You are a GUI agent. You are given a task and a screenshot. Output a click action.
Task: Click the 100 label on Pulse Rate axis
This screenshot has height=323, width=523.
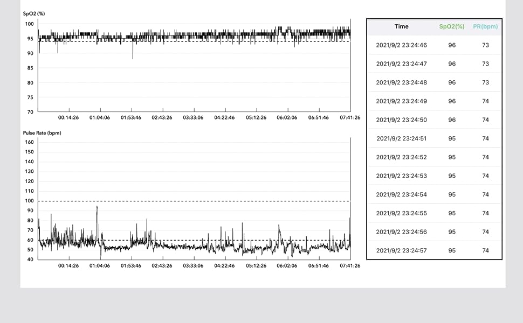(x=29, y=200)
